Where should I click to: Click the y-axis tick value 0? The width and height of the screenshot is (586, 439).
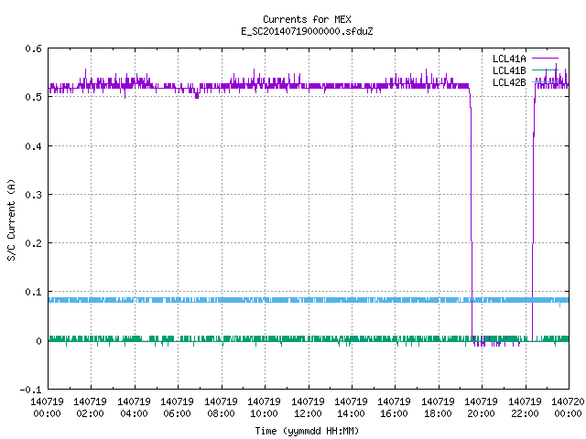click(38, 341)
